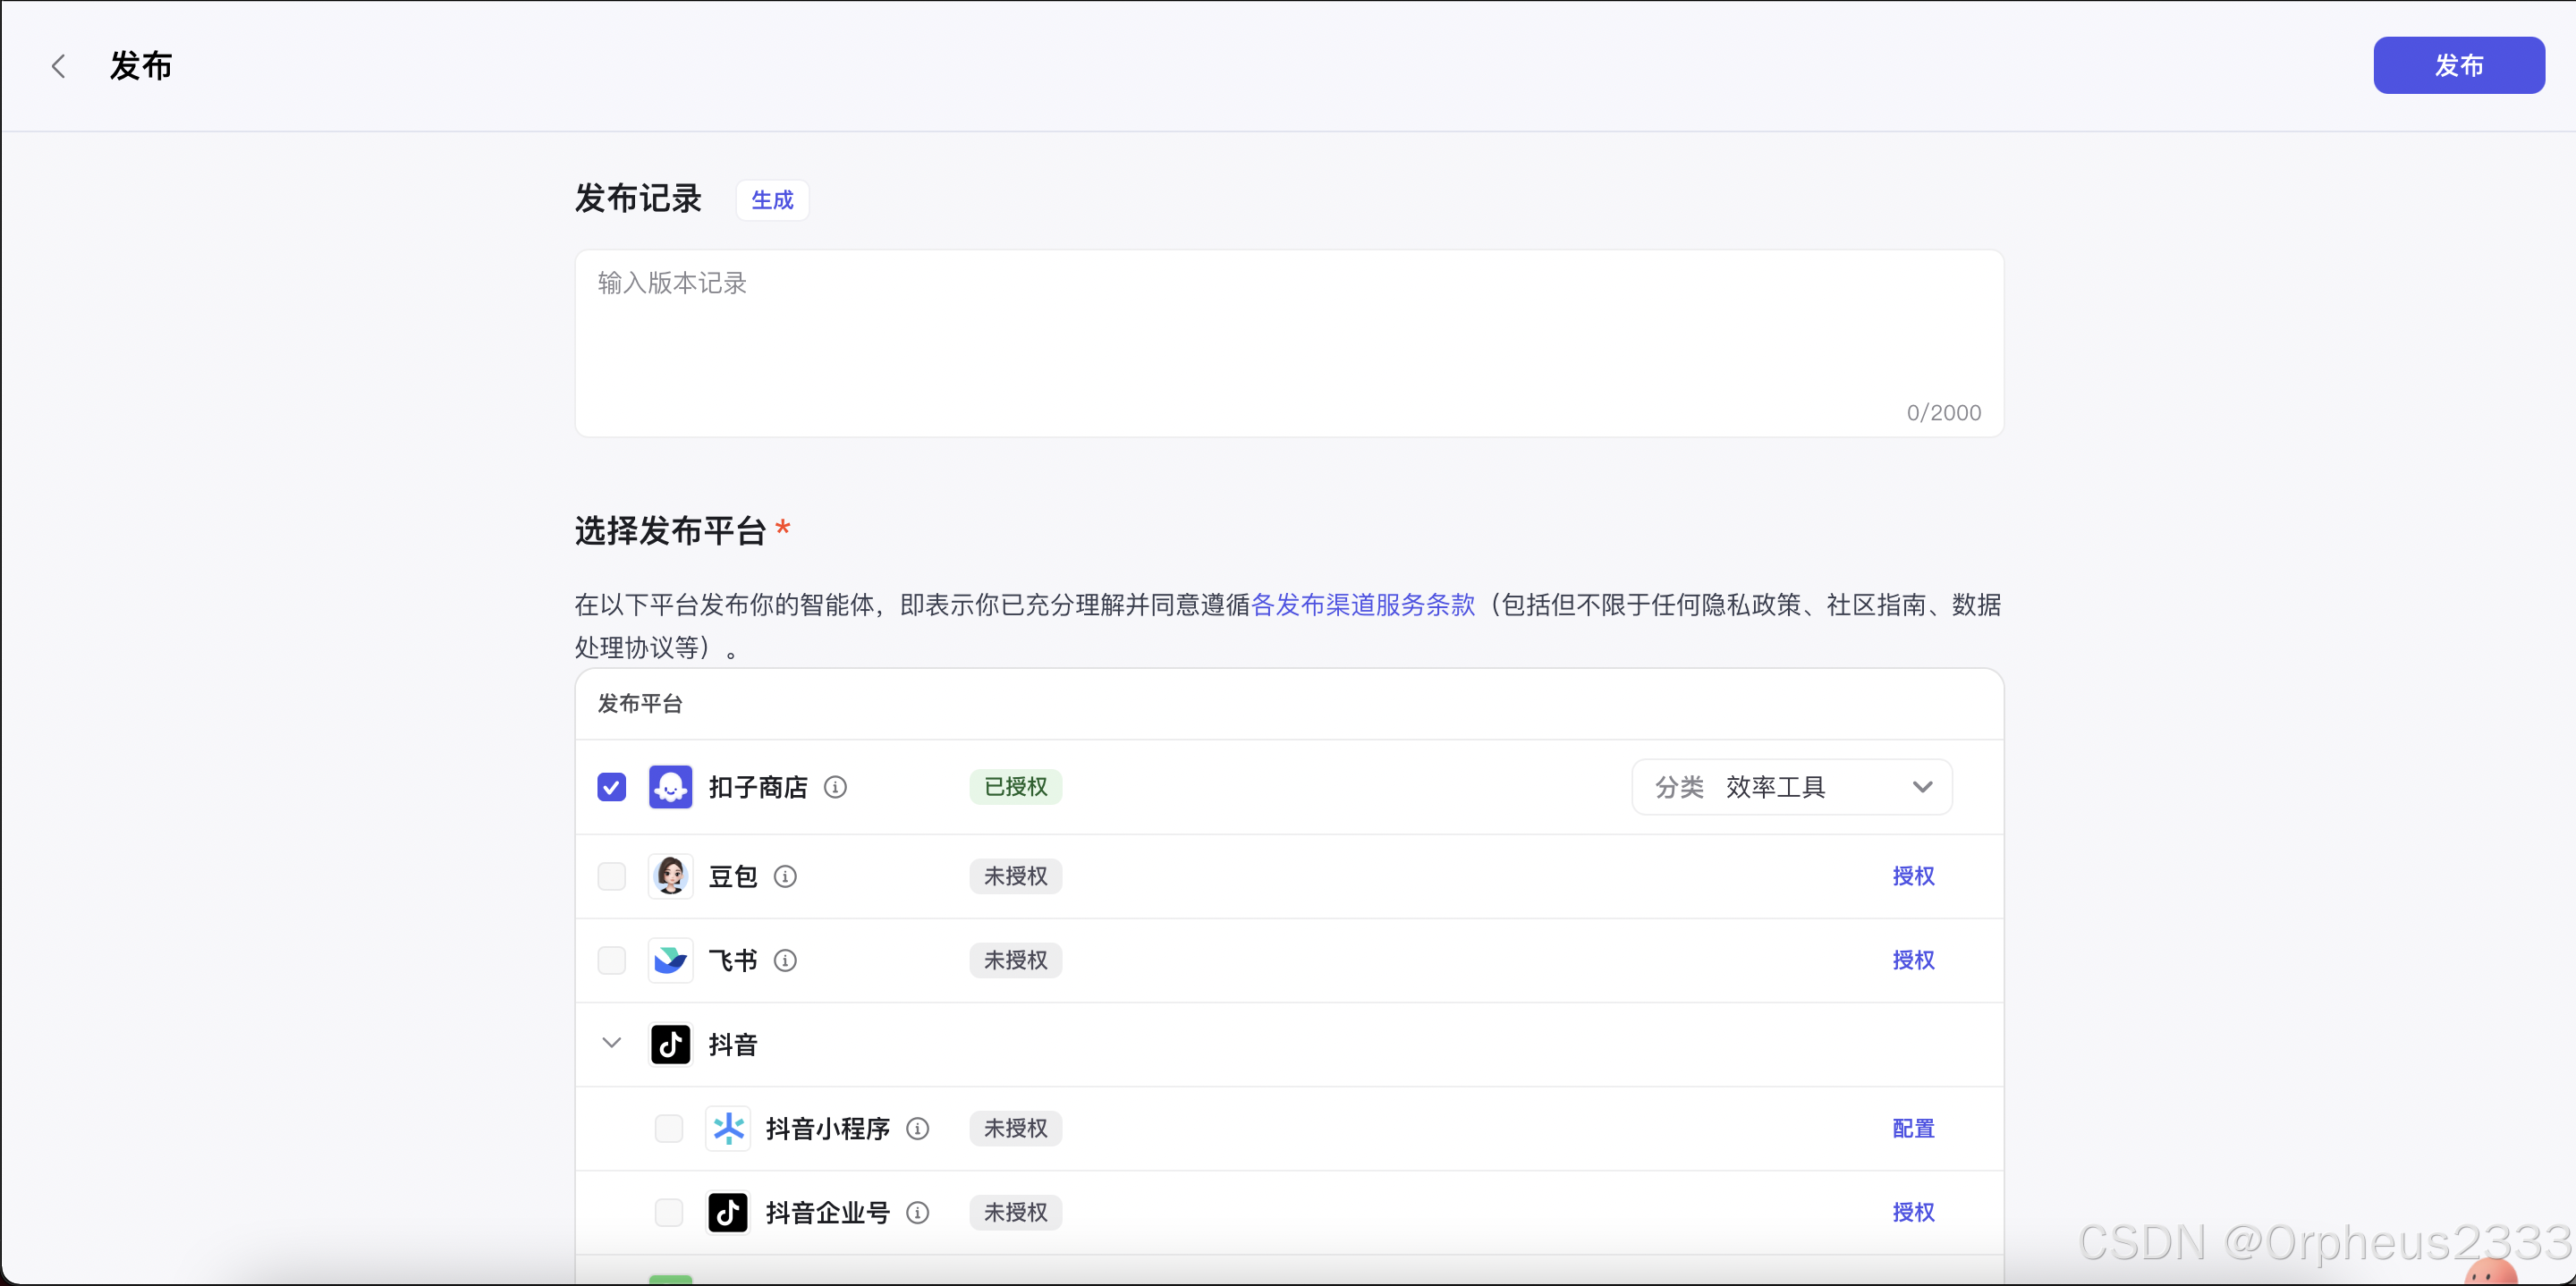Click the 生成 button
The width and height of the screenshot is (2576, 1286).
(x=772, y=200)
